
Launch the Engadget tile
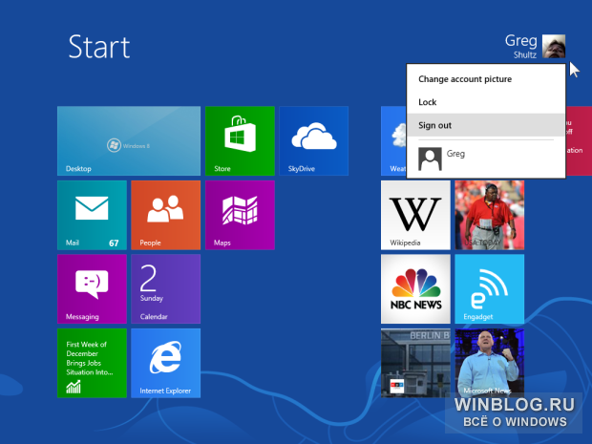490,288
